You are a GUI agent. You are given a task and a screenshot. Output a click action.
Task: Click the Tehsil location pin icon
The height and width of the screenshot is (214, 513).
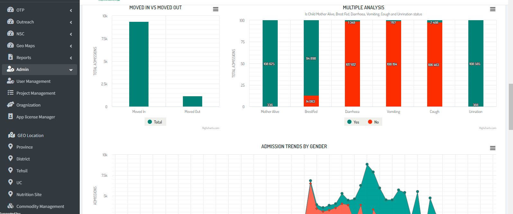pyautogui.click(x=10, y=170)
